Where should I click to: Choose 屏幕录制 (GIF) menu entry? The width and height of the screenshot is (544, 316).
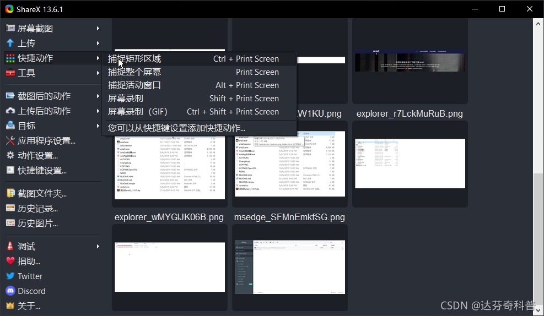[199, 112]
